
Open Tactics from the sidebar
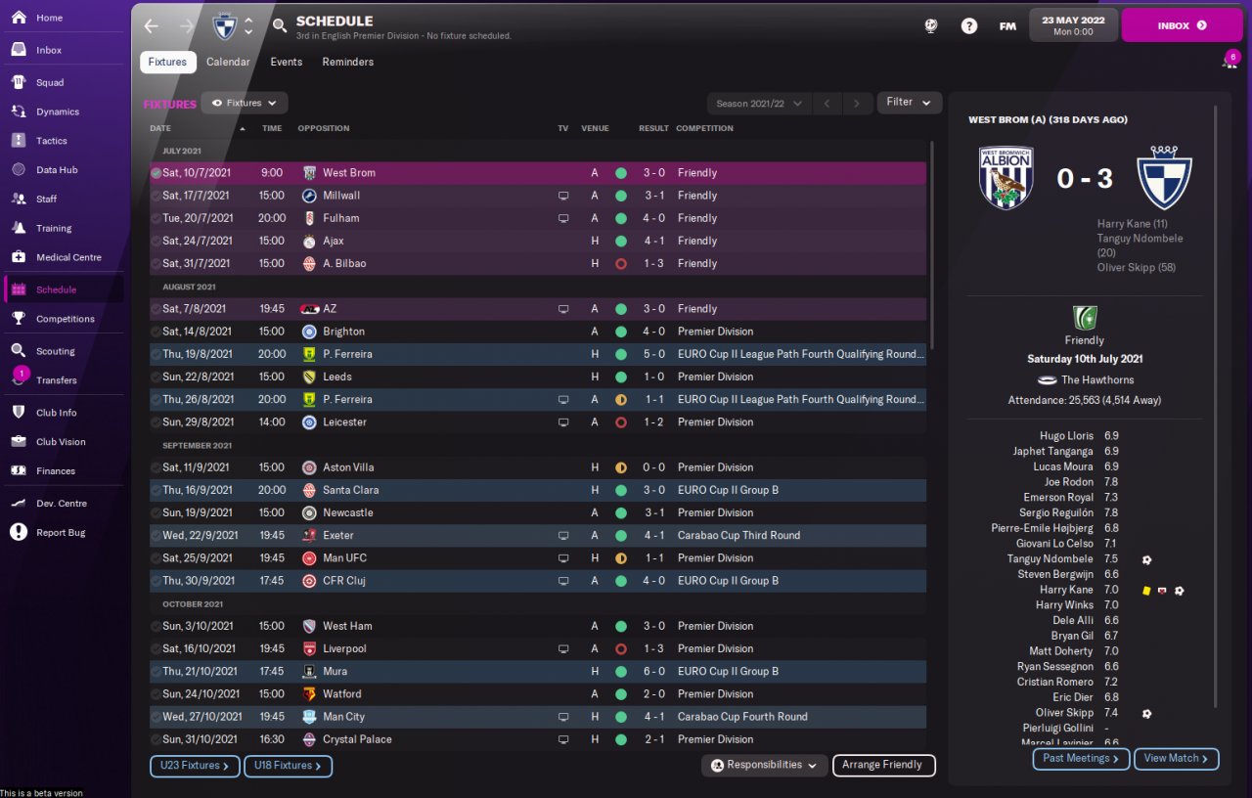point(19,141)
